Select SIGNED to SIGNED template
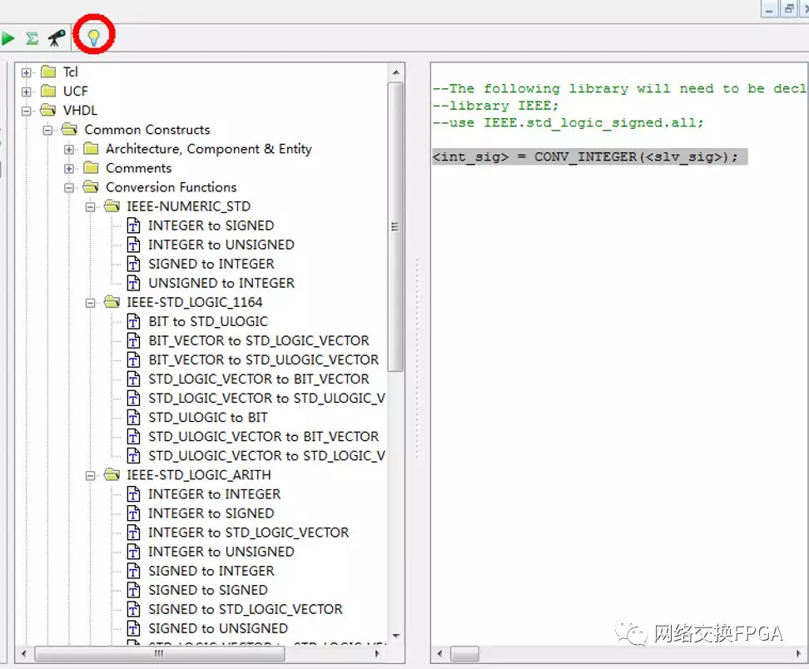Viewport: 809px width, 669px height. [x=207, y=590]
